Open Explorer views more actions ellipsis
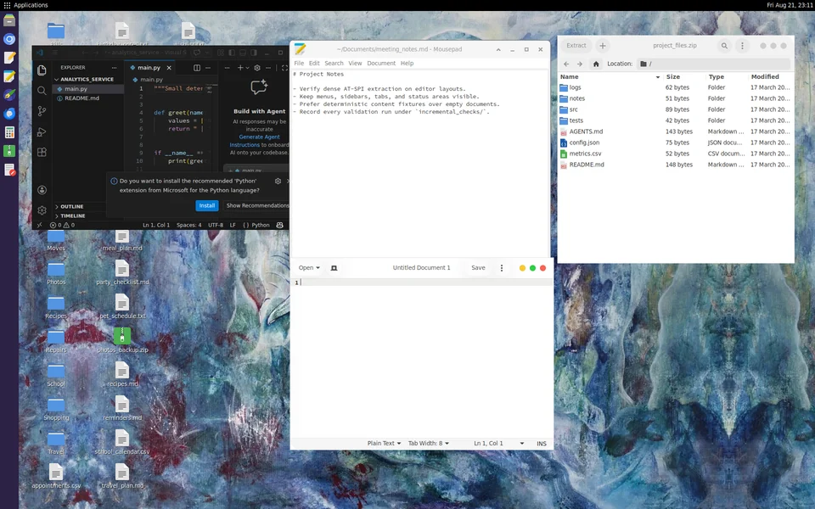This screenshot has height=509, width=815. (114, 68)
